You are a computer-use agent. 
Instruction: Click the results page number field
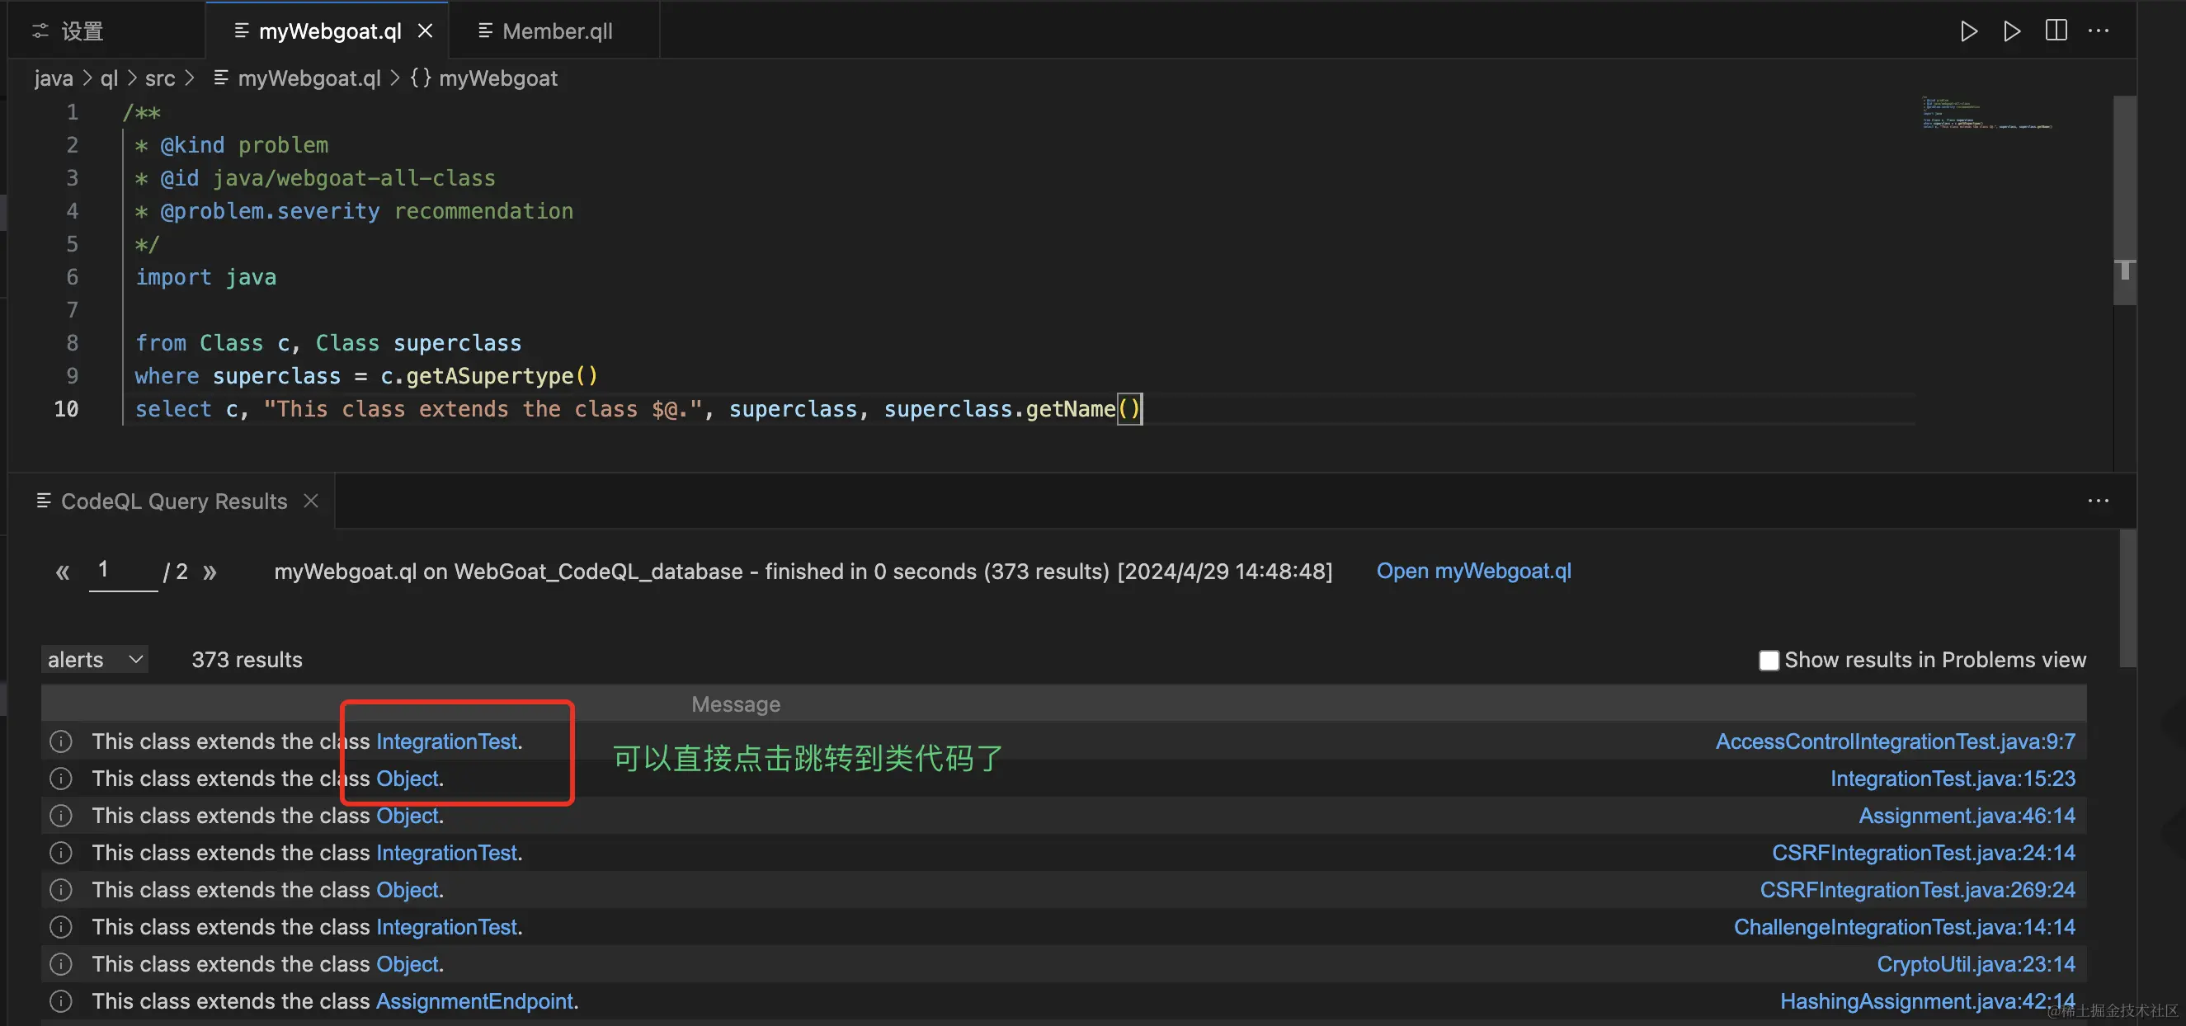tap(123, 570)
